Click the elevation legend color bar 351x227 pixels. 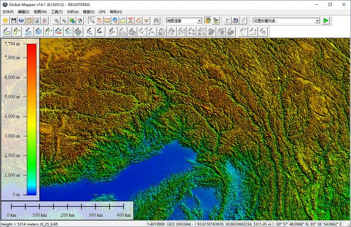[x=32, y=118]
